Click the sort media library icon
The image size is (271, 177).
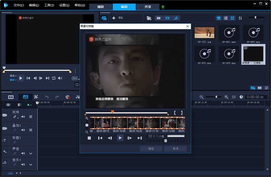(x=240, y=18)
